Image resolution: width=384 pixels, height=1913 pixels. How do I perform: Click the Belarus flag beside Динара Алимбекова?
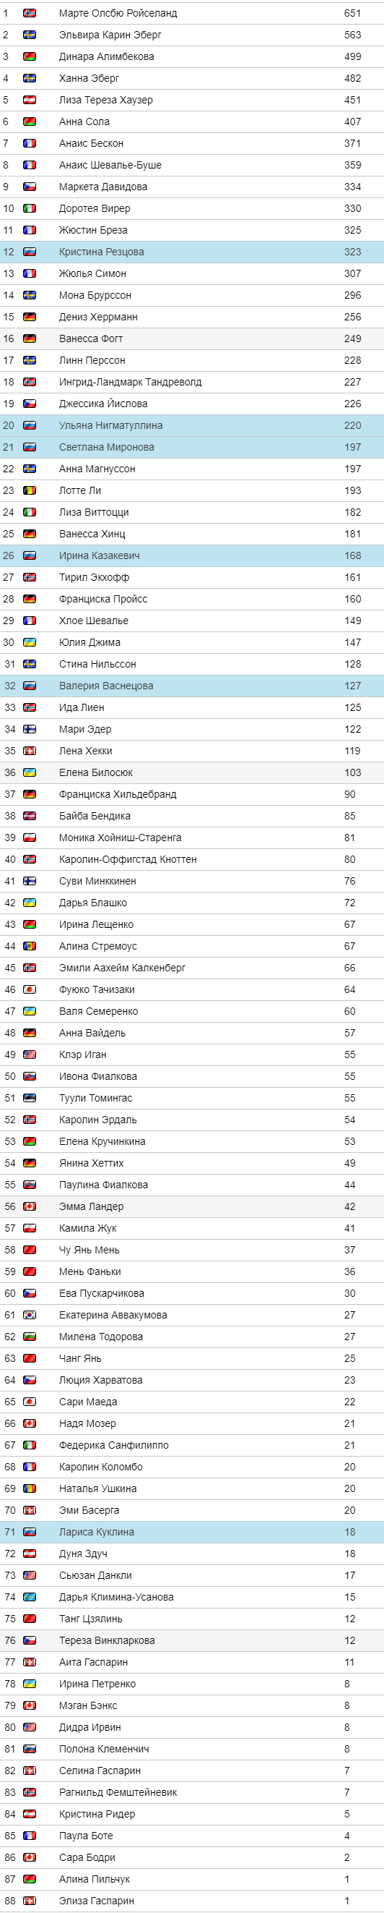[30, 56]
